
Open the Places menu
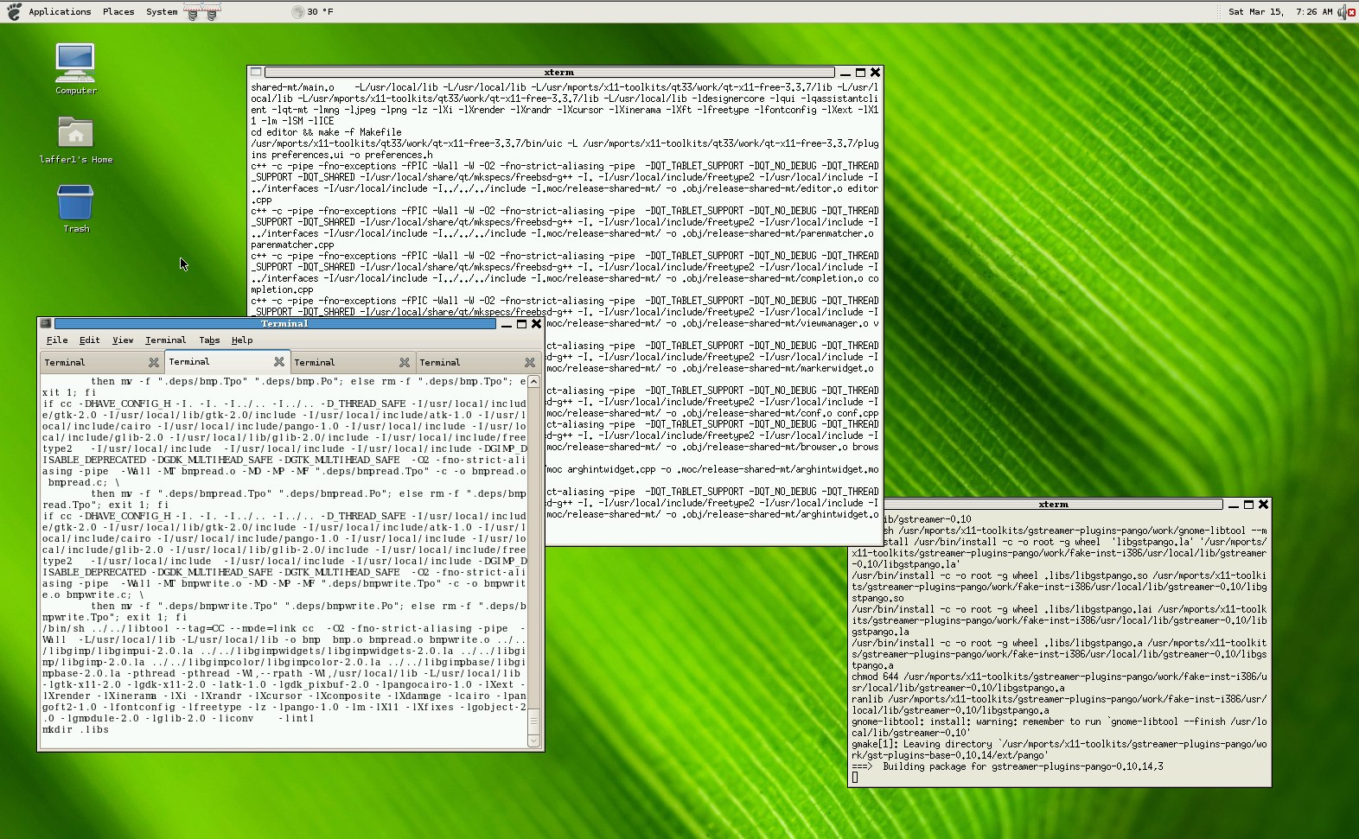118,11
